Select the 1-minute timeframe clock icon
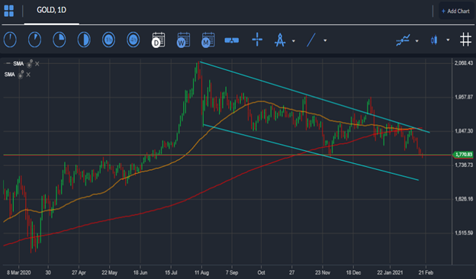The height and width of the screenshot is (279, 476). pos(10,40)
